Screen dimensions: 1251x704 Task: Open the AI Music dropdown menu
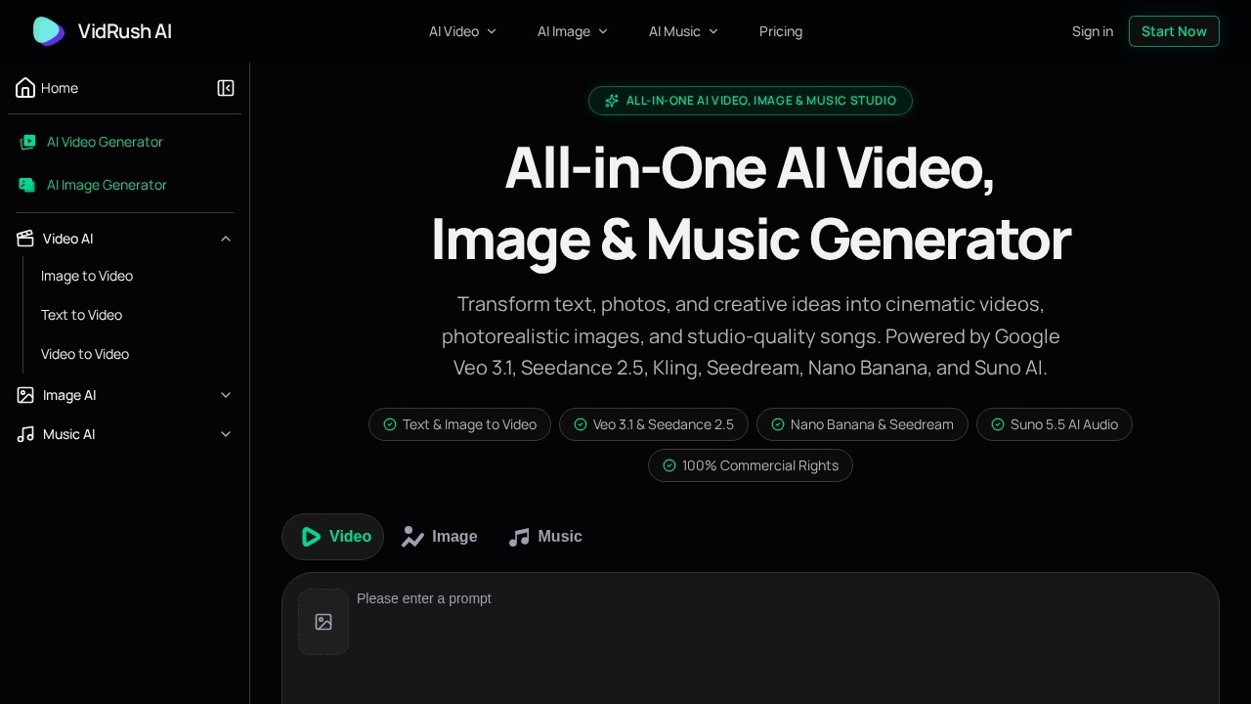point(684,31)
